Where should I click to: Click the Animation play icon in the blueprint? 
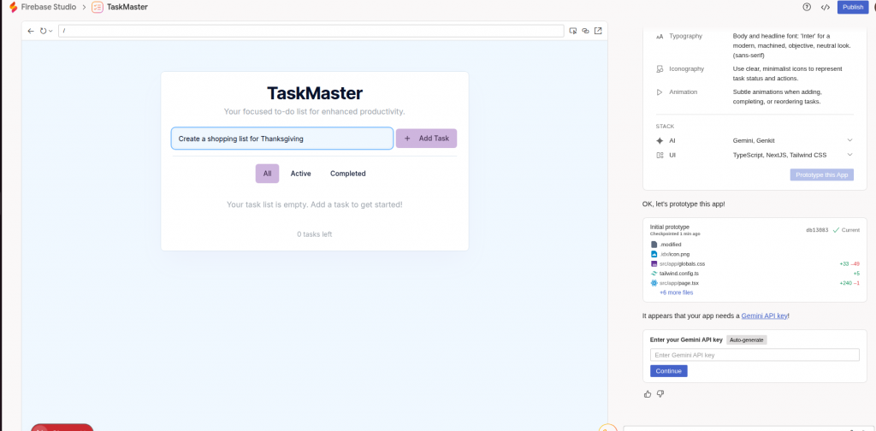[x=660, y=92]
